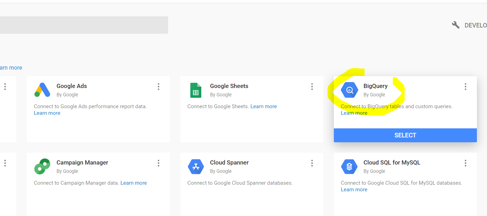The width and height of the screenshot is (487, 216).
Task: Click the Cloud Spanner connector icon
Action: (196, 166)
